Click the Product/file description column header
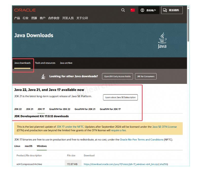The height and width of the screenshot is (172, 202). coord(29,156)
